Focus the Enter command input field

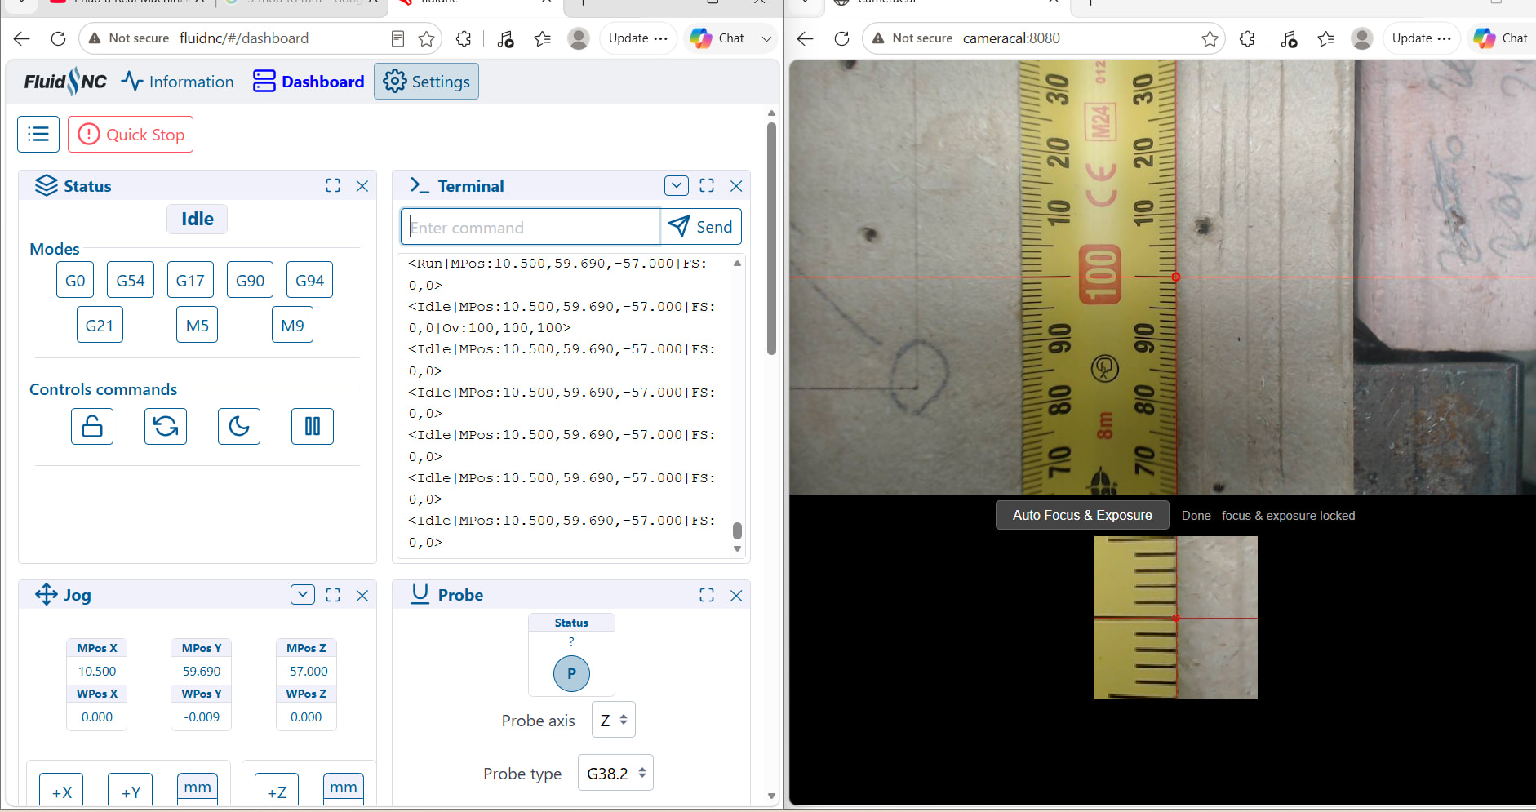click(x=530, y=227)
